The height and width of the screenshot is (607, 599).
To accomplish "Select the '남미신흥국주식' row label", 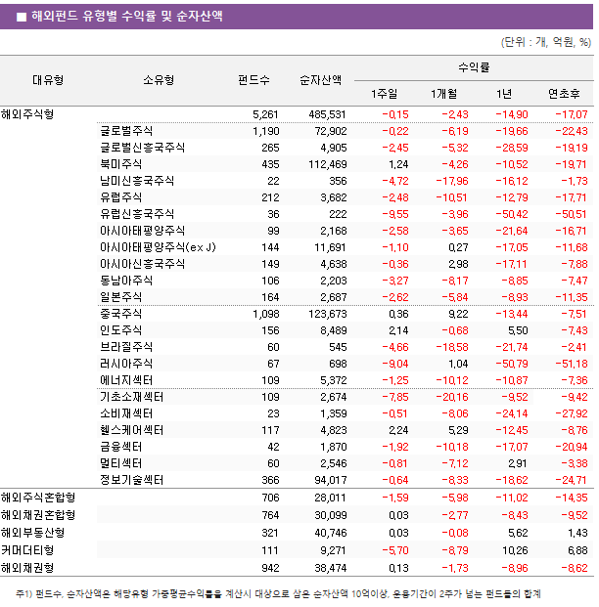I will pyautogui.click(x=137, y=181).
